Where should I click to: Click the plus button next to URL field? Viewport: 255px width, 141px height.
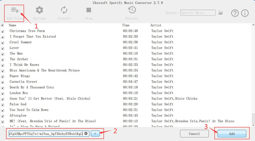coord(95,134)
